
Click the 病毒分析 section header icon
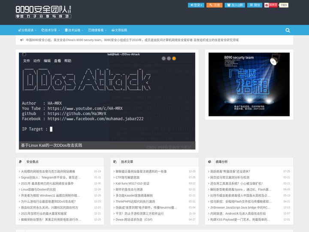(x=209, y=162)
